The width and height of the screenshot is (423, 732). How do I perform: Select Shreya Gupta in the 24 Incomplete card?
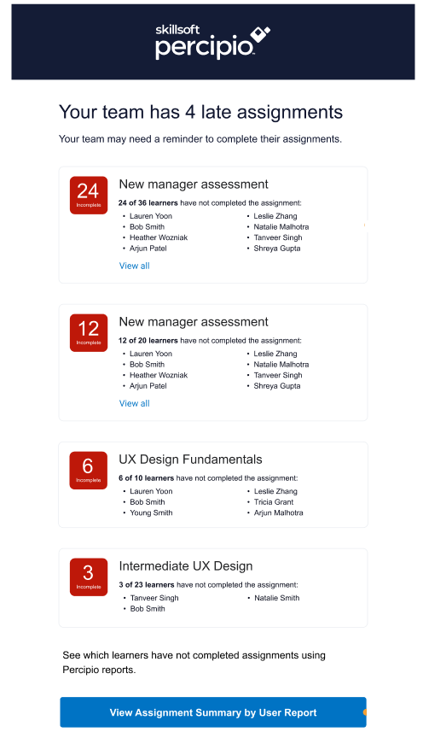click(276, 249)
